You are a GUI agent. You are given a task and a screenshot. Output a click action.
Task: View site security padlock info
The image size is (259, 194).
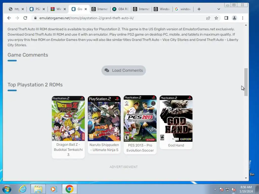pyautogui.click(x=35, y=18)
